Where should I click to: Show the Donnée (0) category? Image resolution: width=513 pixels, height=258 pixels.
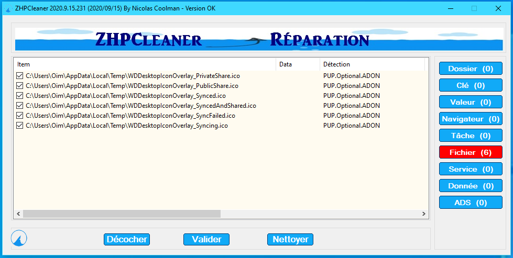pos(471,186)
